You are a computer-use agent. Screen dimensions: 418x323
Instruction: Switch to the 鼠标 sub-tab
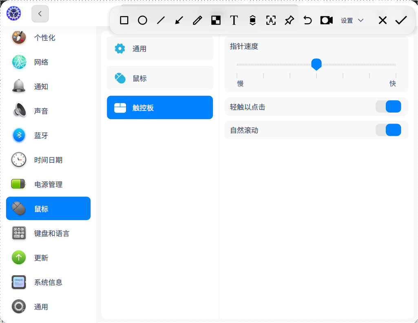click(x=160, y=78)
